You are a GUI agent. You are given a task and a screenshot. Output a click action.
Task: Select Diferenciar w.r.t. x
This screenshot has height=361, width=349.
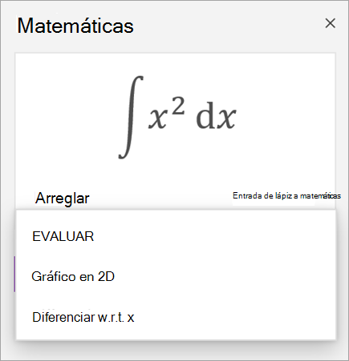point(176,317)
